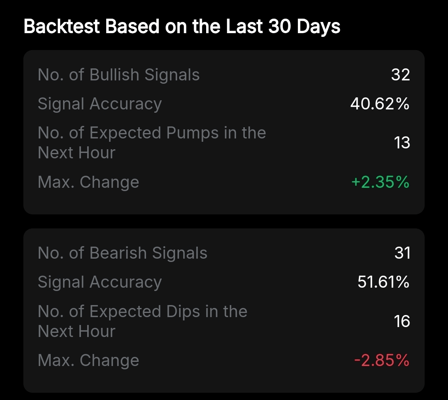Screen dimensions: 448x400
Task: Click the 40.62% signal accuracy value
Action: [380, 104]
